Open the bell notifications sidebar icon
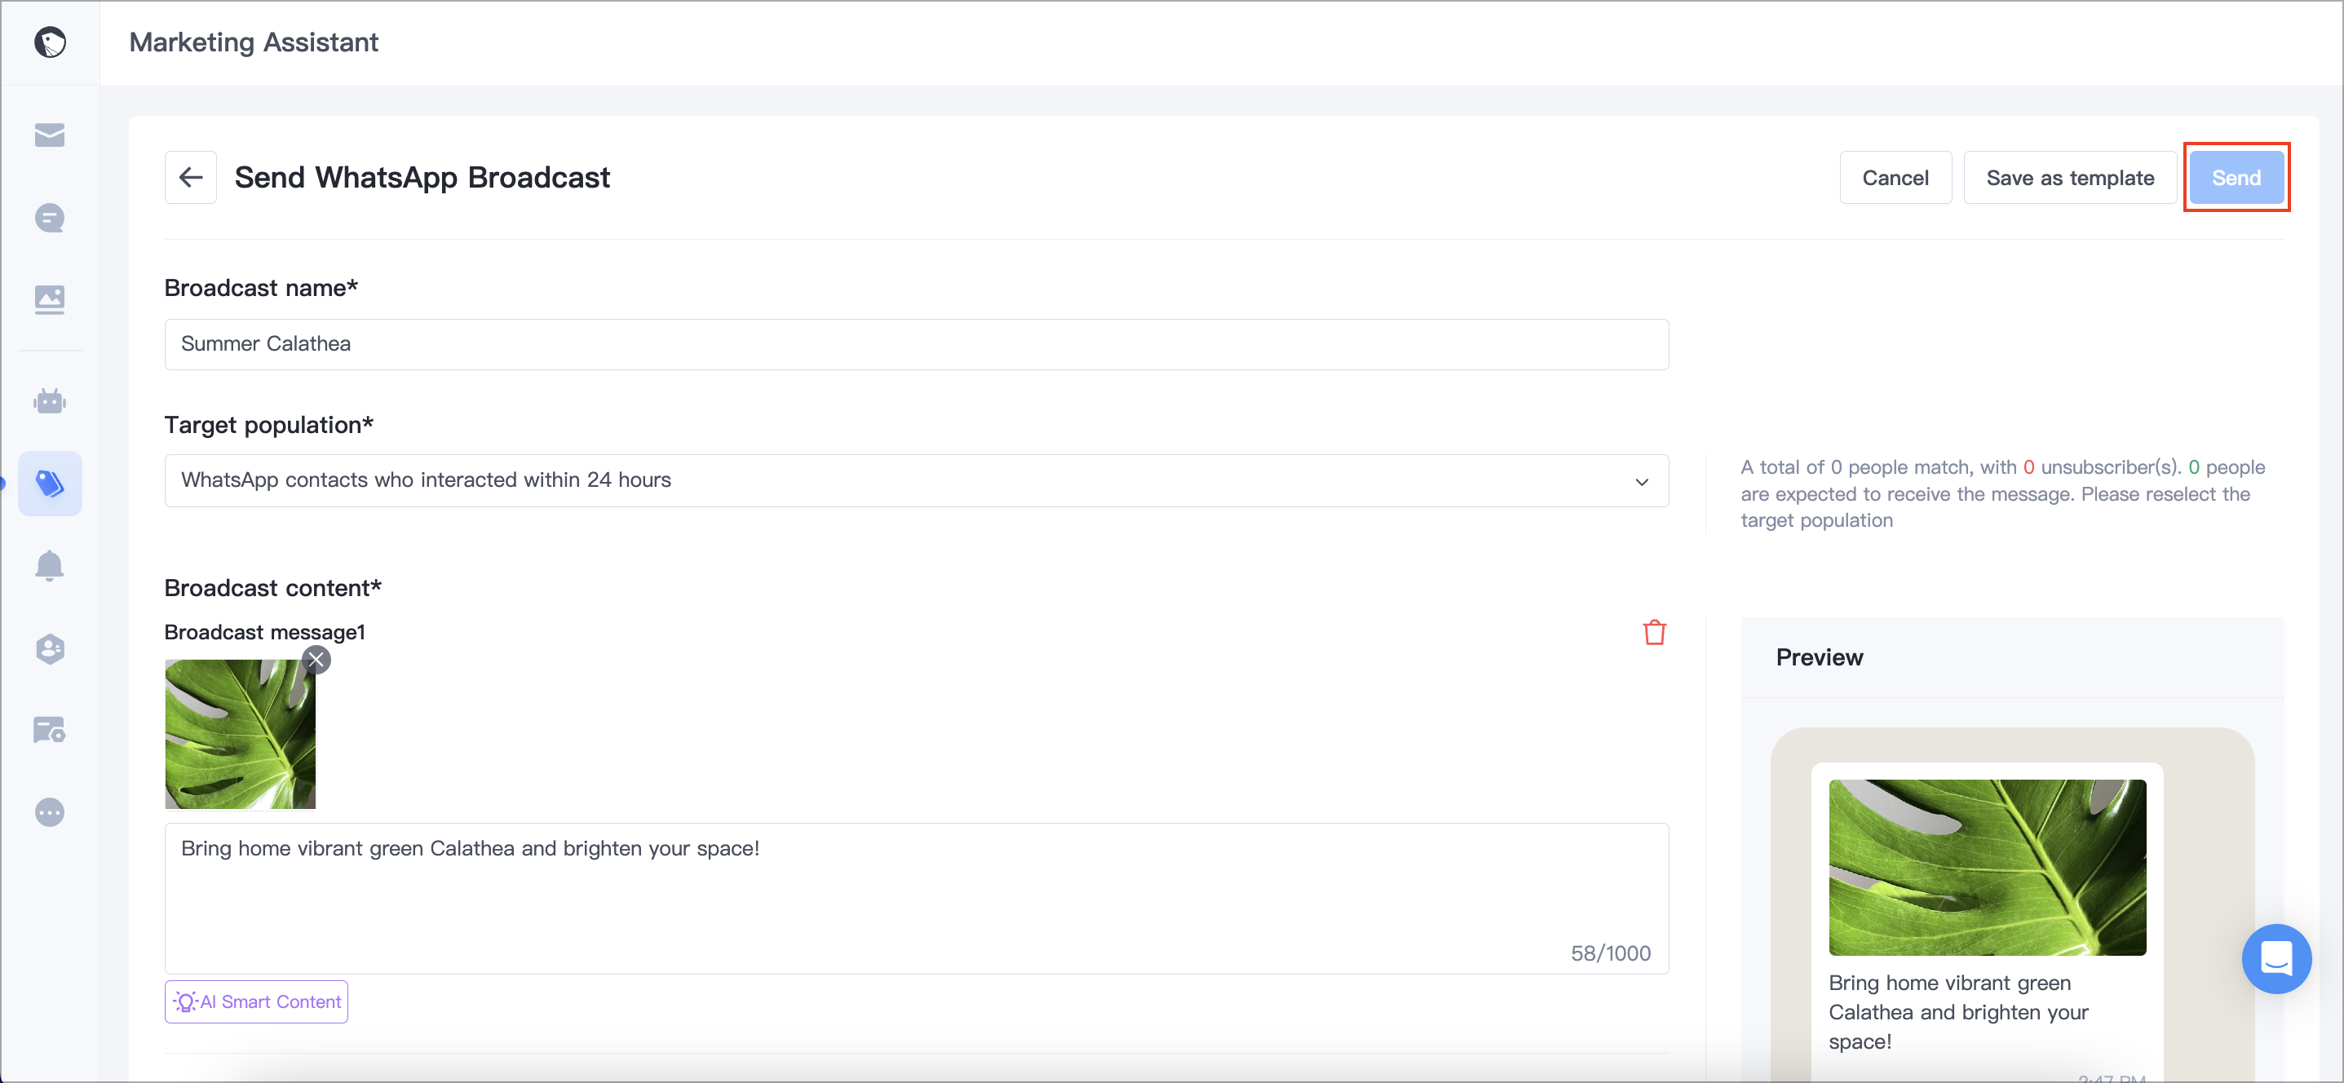 pos(50,566)
